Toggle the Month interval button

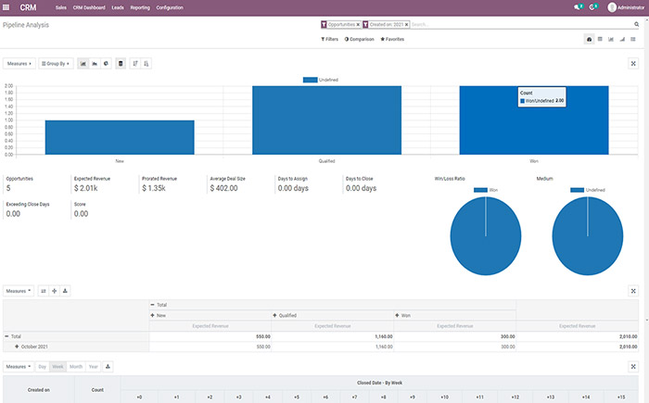click(75, 367)
